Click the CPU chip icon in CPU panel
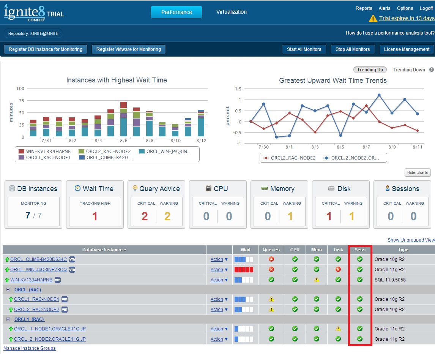Viewport: 435px width, 354px height. (x=208, y=188)
